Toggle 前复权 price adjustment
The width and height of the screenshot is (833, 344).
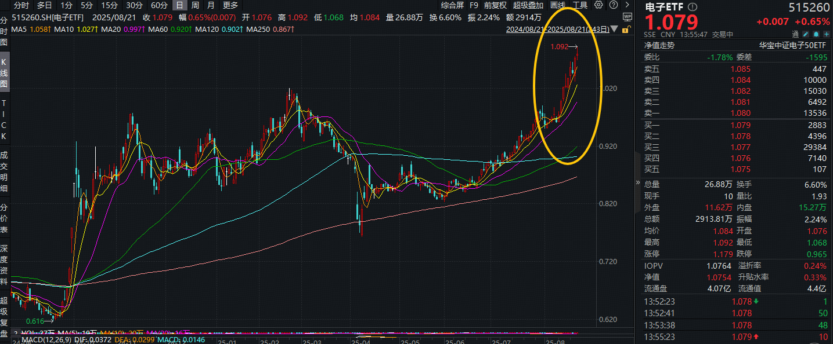[495, 5]
